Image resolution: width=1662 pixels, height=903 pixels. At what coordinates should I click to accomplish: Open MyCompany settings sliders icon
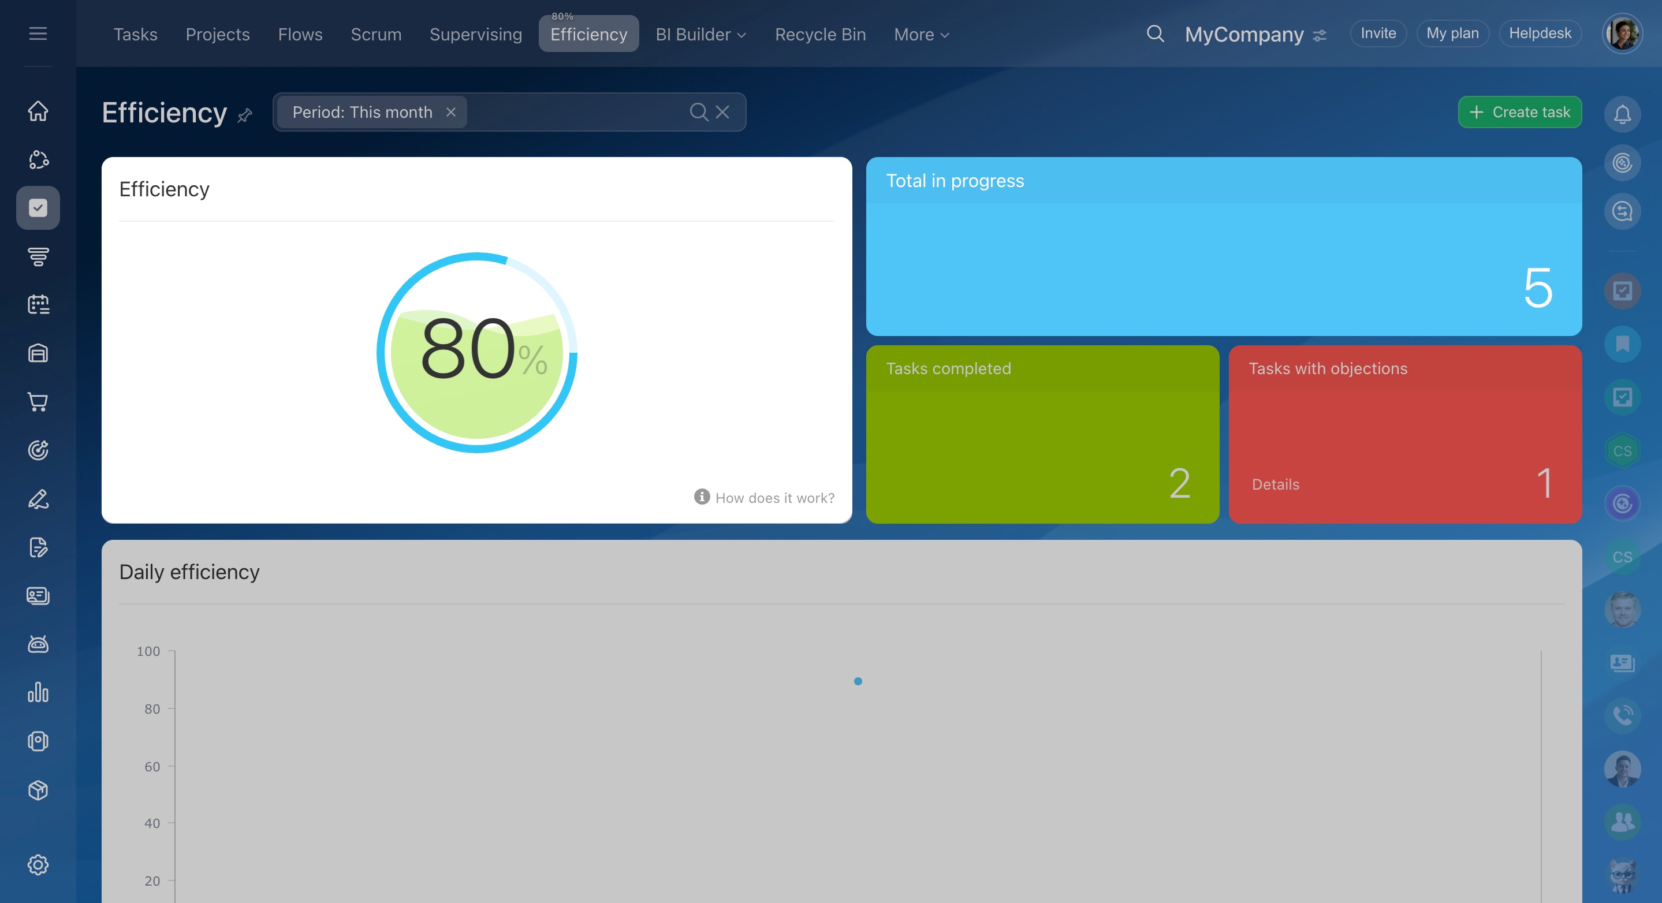1320,35
